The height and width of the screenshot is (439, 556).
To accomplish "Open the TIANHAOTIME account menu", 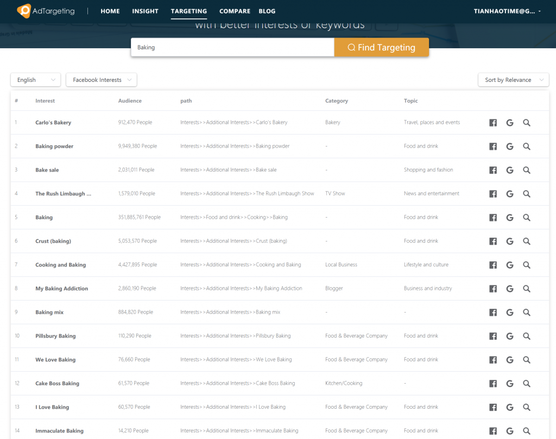I will click(507, 11).
